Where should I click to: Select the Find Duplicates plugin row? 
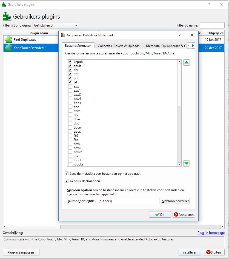[31, 39]
